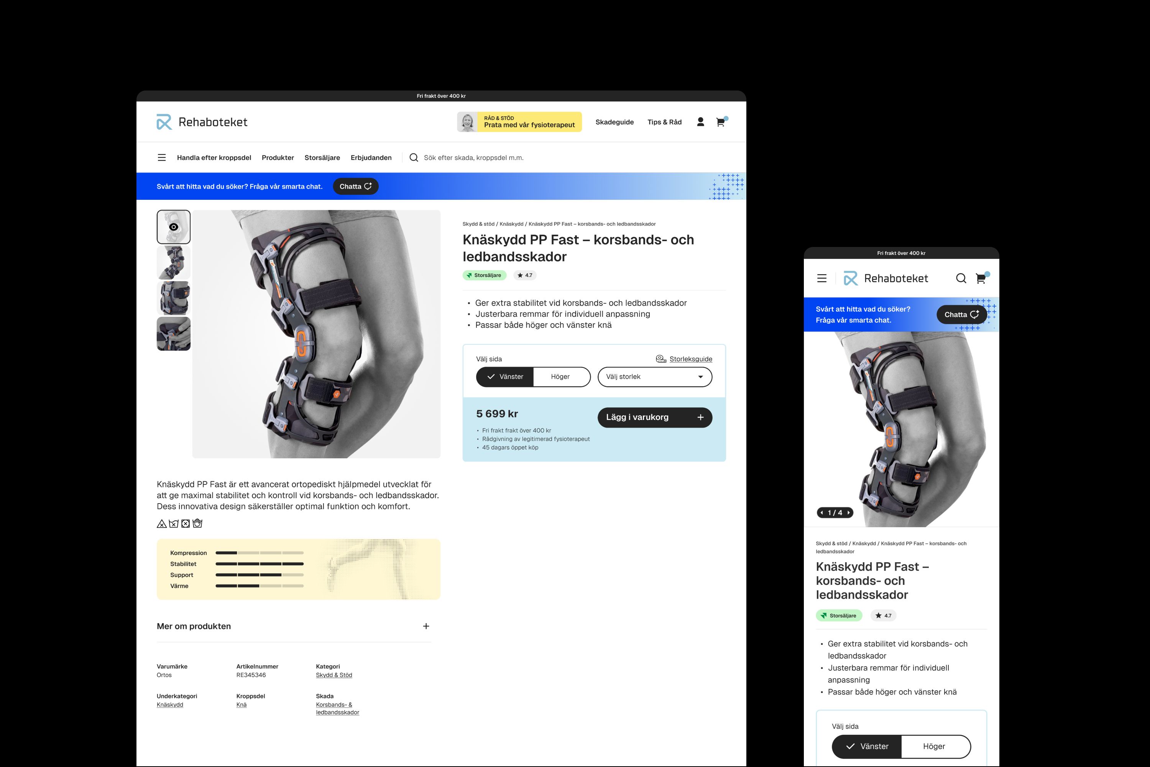
Task: Select Vänster side on mobile view
Action: 867,746
